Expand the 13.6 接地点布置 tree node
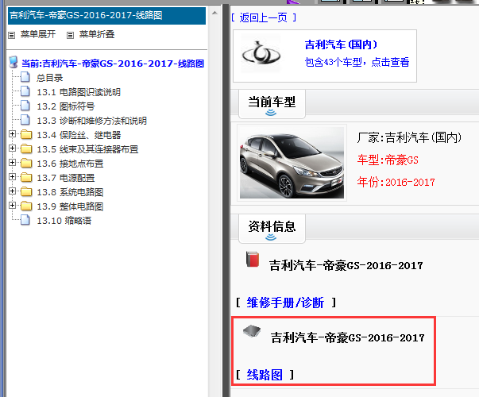 pos(12,163)
